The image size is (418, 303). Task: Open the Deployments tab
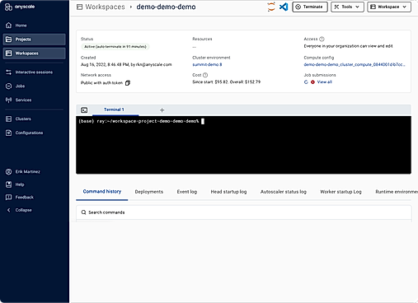coord(149,192)
